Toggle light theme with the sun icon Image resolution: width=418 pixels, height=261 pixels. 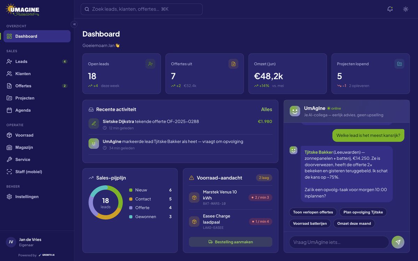click(x=405, y=9)
